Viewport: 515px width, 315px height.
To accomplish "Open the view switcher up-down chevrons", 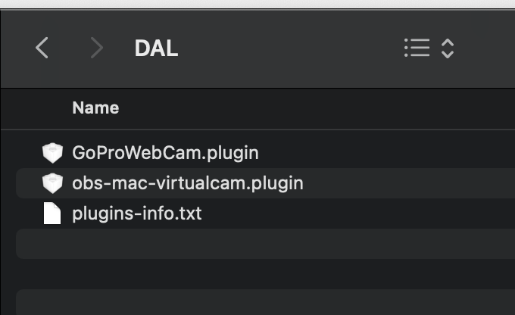I will (448, 48).
